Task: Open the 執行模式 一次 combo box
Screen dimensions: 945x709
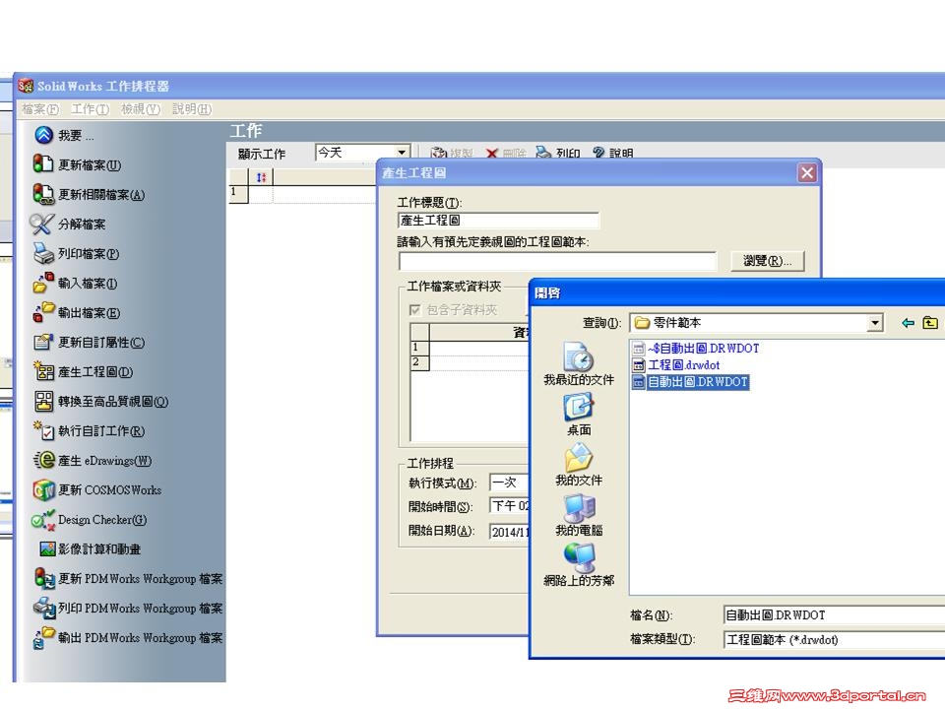Action: (x=509, y=483)
